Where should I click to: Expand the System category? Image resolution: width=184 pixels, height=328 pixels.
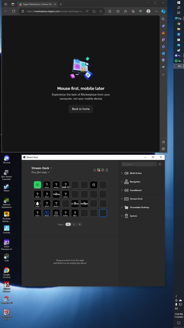[x=142, y=216]
